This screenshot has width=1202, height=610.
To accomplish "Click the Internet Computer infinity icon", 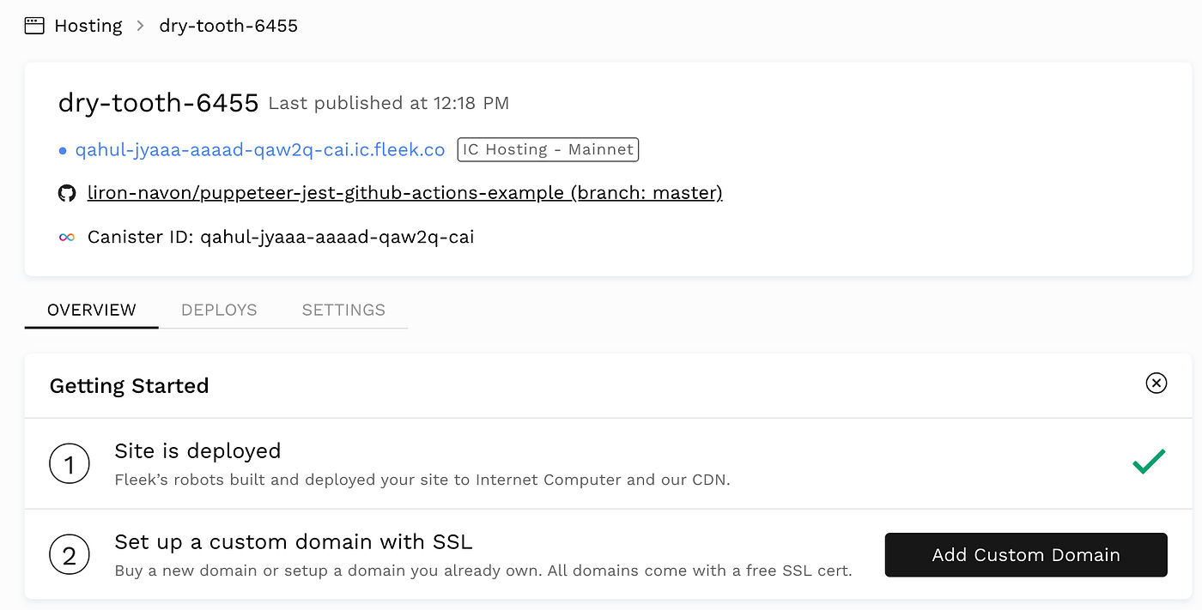I will [67, 237].
